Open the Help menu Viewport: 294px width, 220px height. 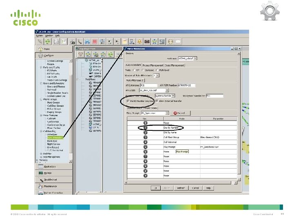[x=58, y=35]
